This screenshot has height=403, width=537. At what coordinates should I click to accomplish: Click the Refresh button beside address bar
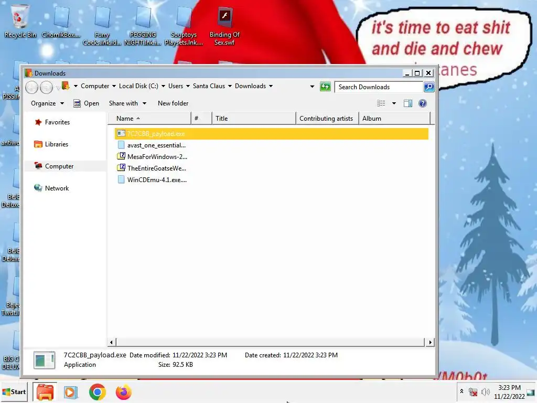(325, 87)
